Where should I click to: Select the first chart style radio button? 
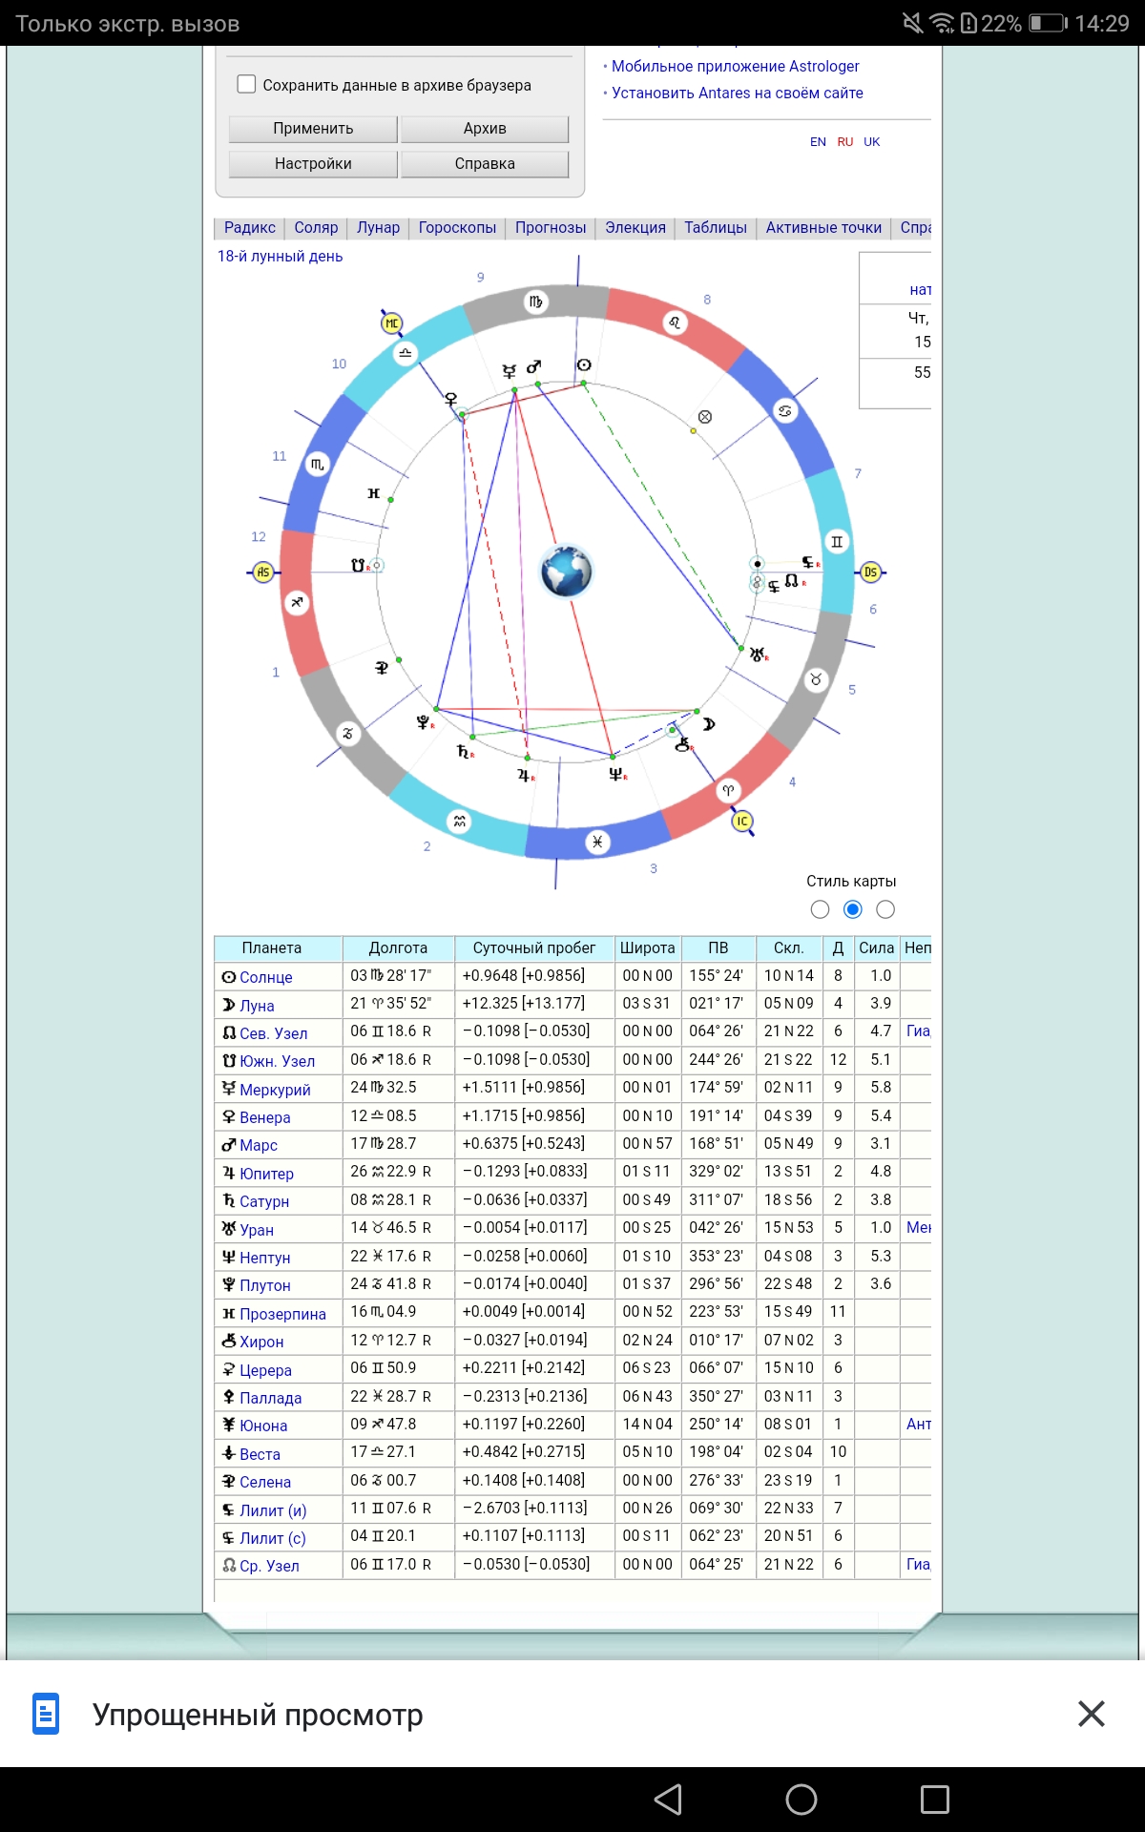click(x=820, y=909)
